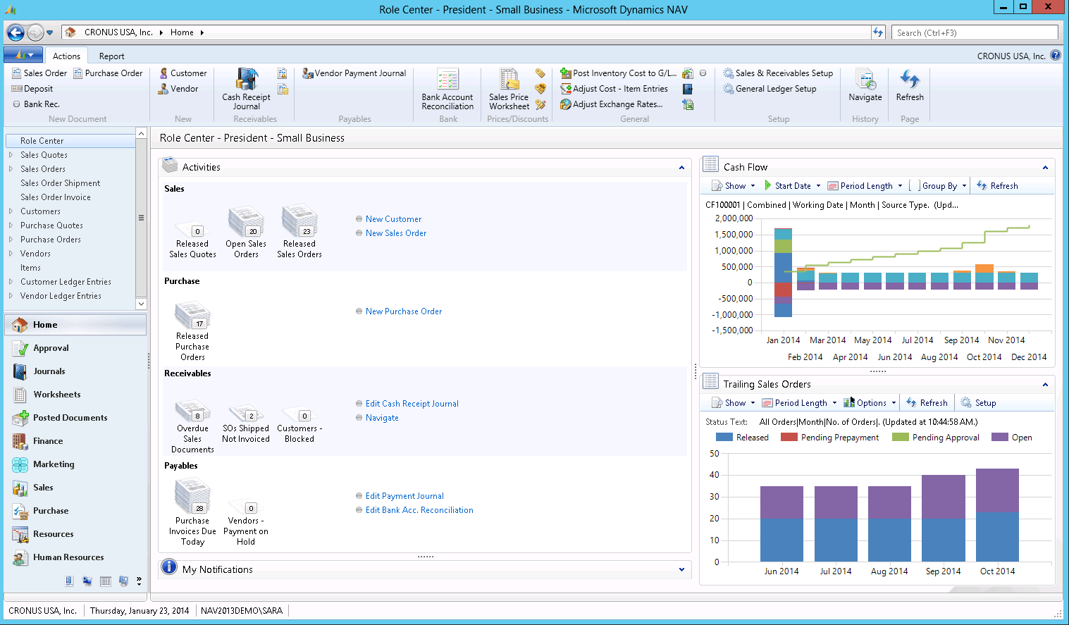Screen dimensions: 1069x625
Task: Click the Navigate ribbon icon
Action: pos(865,85)
